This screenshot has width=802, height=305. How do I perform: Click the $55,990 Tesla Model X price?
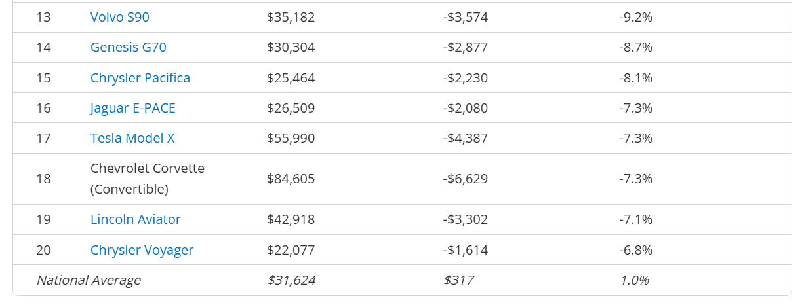pyautogui.click(x=291, y=138)
